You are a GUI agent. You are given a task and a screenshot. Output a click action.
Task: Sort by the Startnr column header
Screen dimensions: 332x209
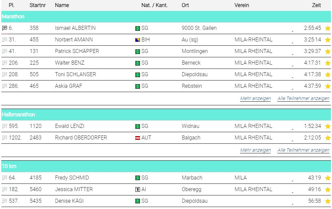37,5
